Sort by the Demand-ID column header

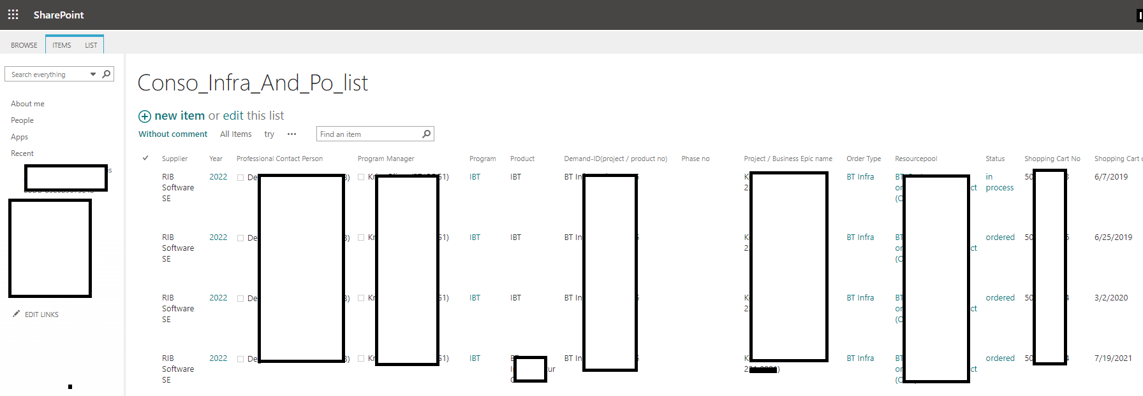[616, 159]
